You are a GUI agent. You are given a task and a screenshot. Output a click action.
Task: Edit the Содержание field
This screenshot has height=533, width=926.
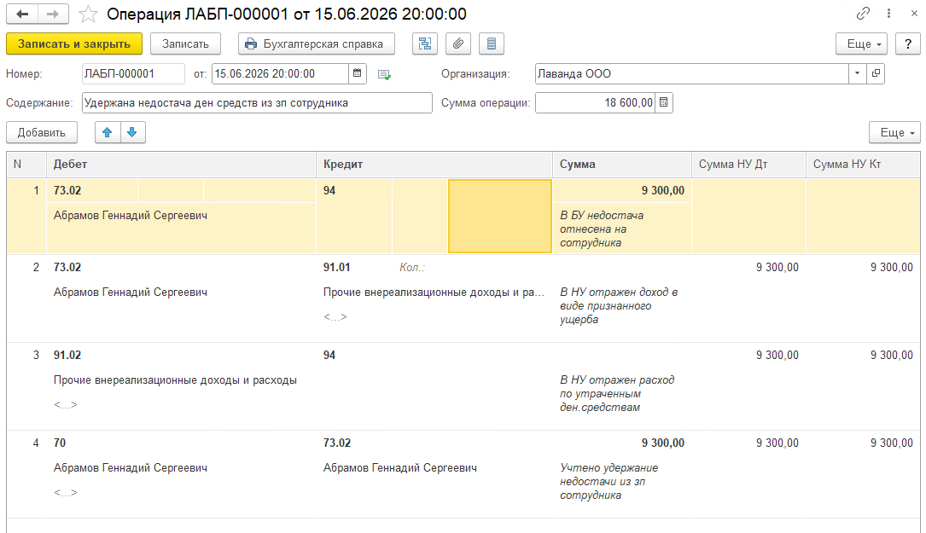click(x=257, y=102)
